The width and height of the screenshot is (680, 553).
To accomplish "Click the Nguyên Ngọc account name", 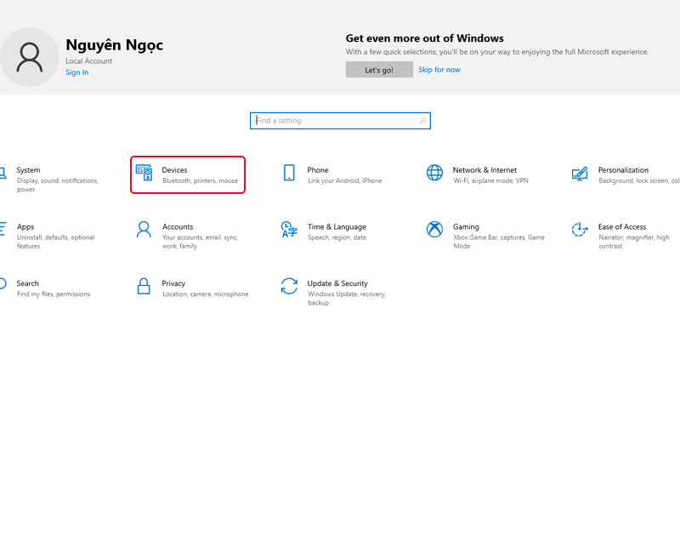I will tap(114, 45).
